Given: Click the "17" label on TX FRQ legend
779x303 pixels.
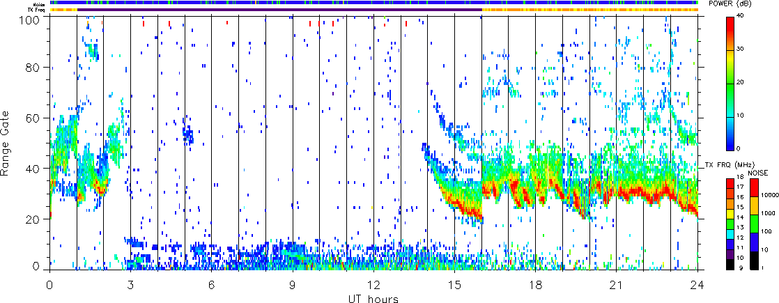Looking at the screenshot, I should (740, 187).
